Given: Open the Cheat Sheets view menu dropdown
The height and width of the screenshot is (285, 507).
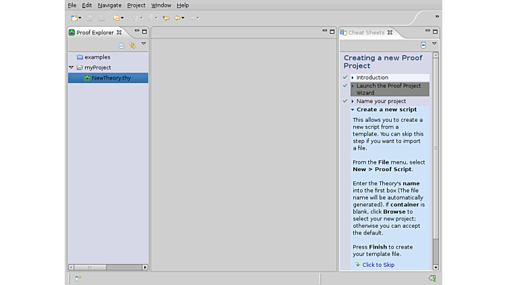Looking at the screenshot, I should (434, 44).
